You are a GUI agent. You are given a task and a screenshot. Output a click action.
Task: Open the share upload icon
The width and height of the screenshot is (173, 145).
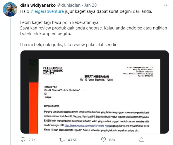pos(142,140)
